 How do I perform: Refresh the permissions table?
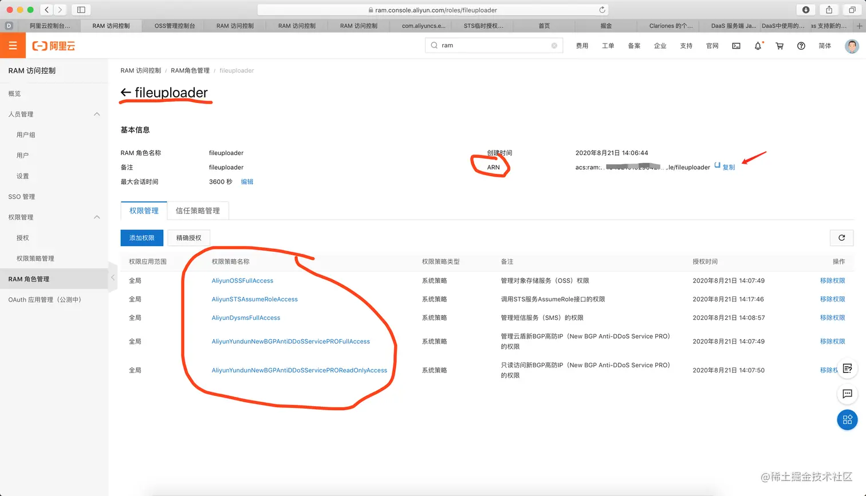[841, 237]
